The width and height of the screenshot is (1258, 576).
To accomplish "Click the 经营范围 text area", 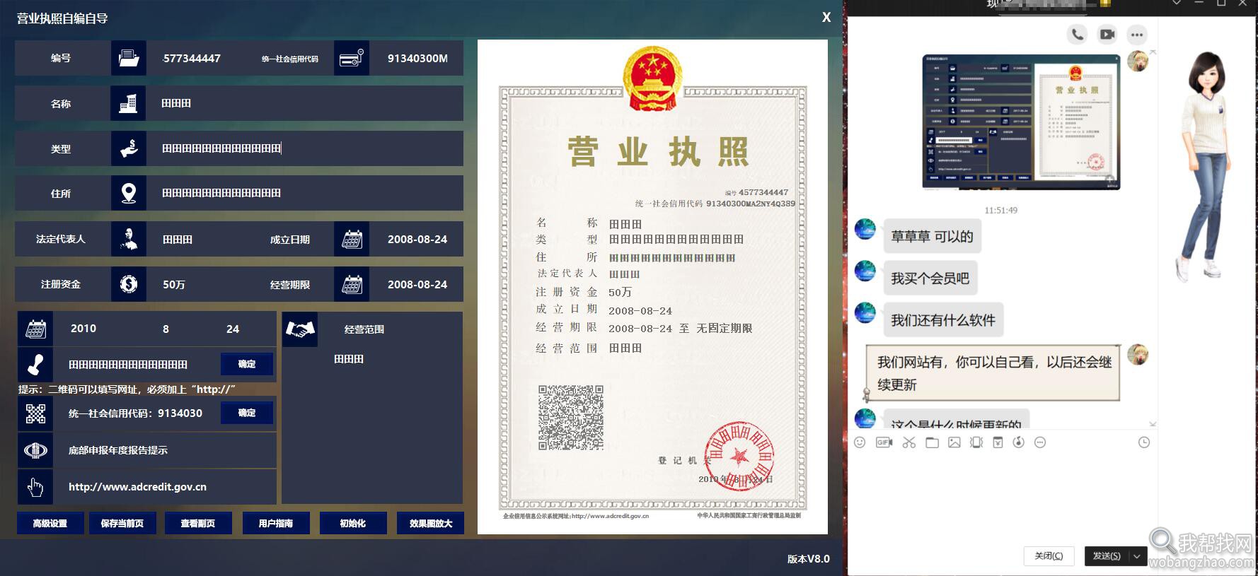I will pyautogui.click(x=372, y=424).
